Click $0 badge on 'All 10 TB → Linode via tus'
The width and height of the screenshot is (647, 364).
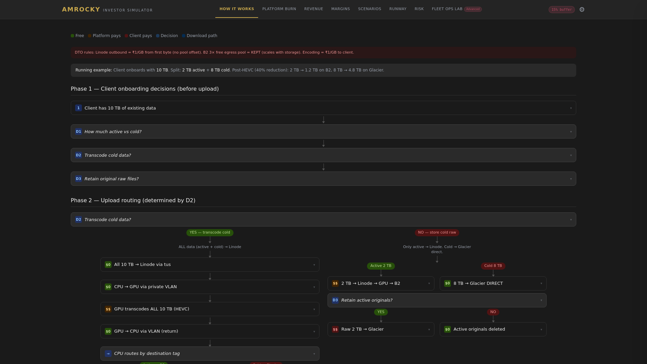coord(108,265)
